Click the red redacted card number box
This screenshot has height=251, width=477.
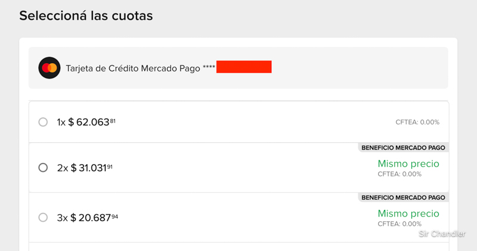244,67
